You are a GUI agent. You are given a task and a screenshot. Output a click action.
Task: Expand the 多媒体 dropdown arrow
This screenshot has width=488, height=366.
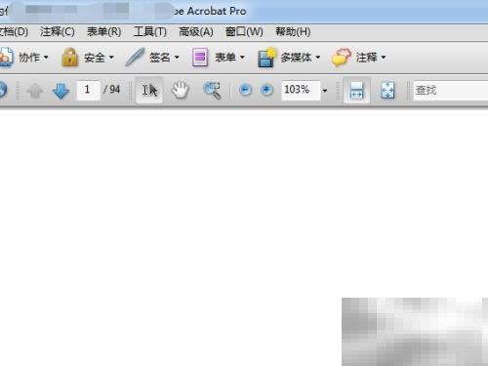(x=318, y=58)
